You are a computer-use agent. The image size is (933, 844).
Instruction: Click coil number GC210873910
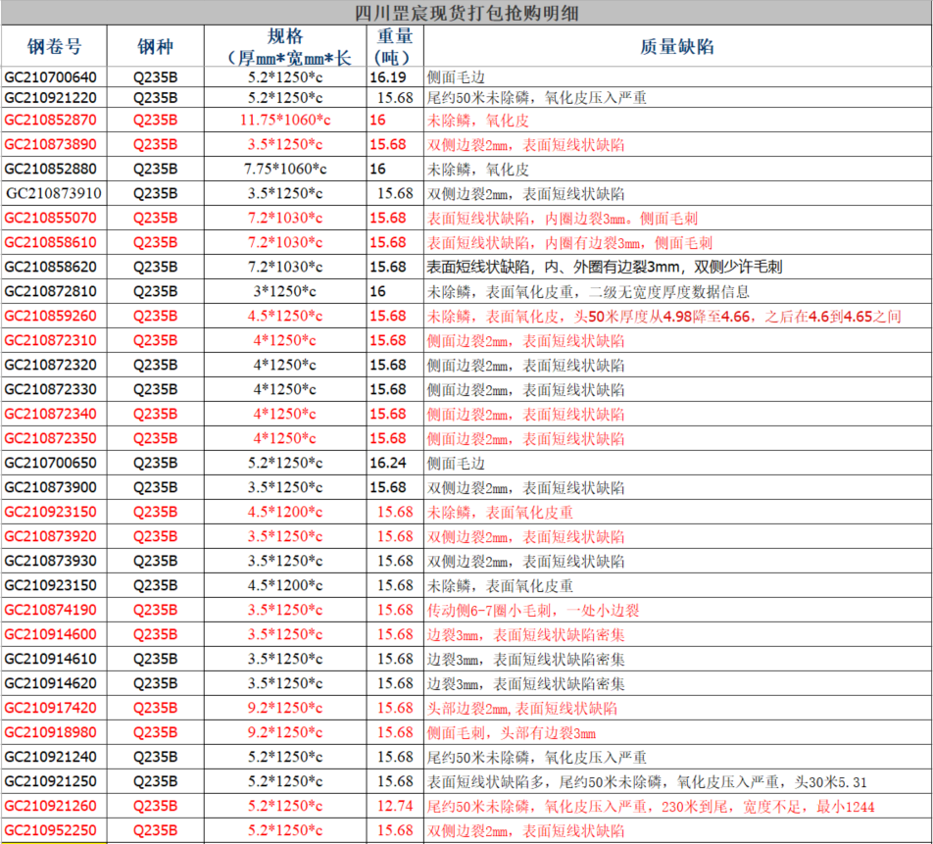point(54,193)
